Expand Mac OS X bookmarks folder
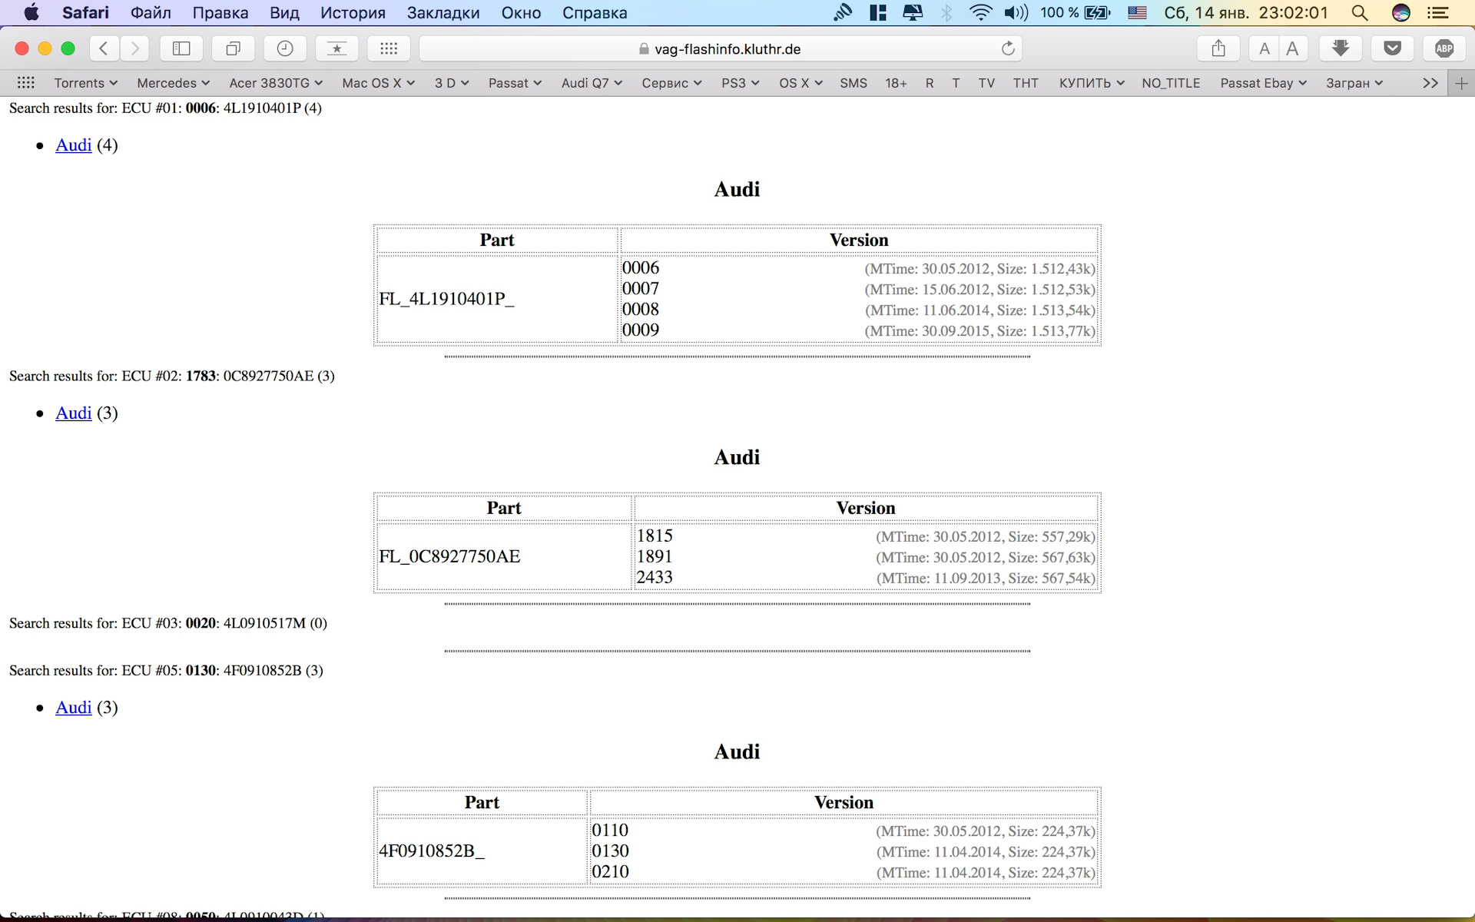 coord(378,83)
